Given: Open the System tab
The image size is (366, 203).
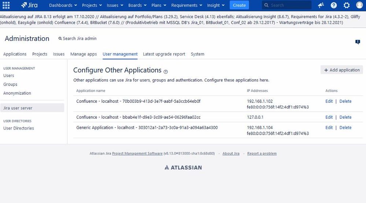Looking at the screenshot, I should [197, 54].
